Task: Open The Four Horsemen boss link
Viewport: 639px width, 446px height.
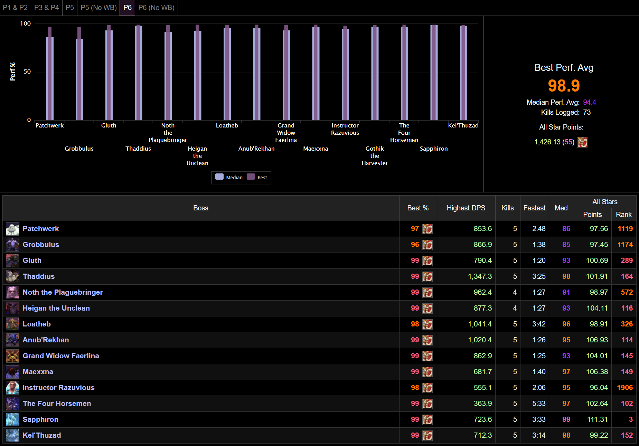Action: pyautogui.click(x=57, y=404)
